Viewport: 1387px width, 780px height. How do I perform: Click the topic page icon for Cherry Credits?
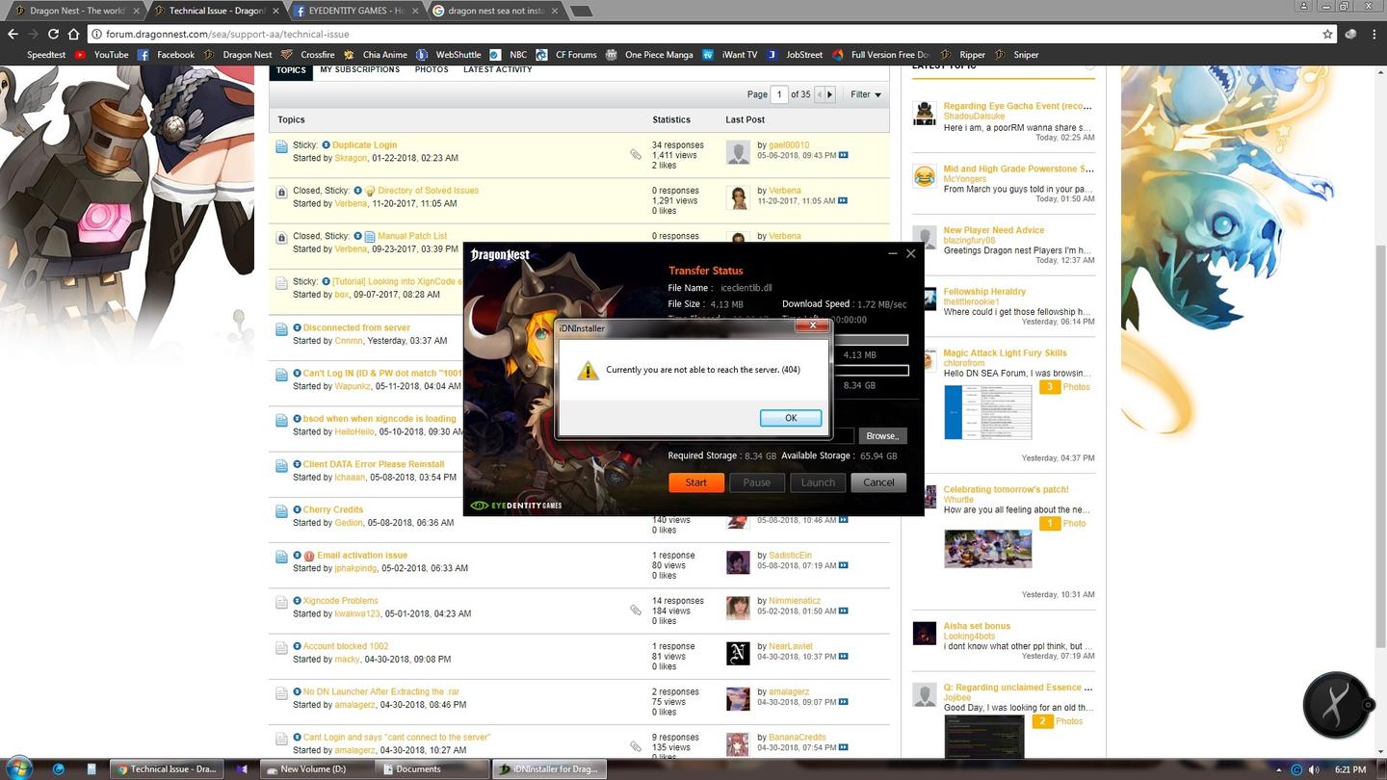(x=281, y=511)
